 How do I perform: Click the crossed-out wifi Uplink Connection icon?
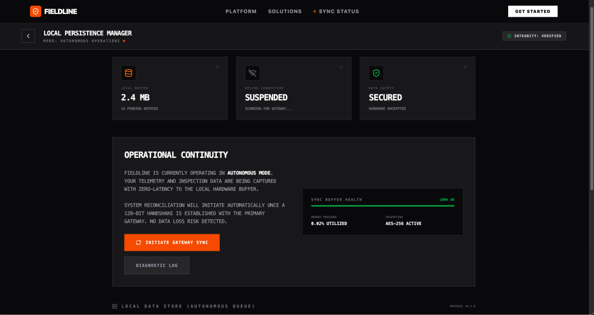click(x=252, y=73)
